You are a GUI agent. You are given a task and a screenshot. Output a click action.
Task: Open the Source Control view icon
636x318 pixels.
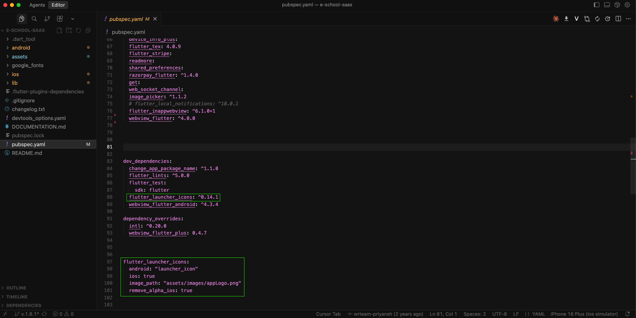(x=47, y=19)
